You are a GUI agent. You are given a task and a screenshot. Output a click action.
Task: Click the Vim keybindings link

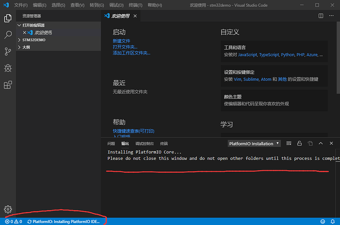tap(238, 79)
